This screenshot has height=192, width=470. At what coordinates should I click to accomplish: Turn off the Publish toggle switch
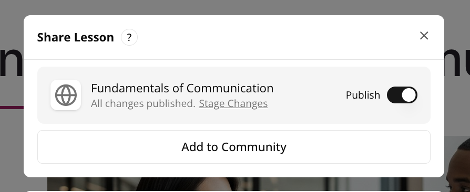pyautogui.click(x=402, y=95)
